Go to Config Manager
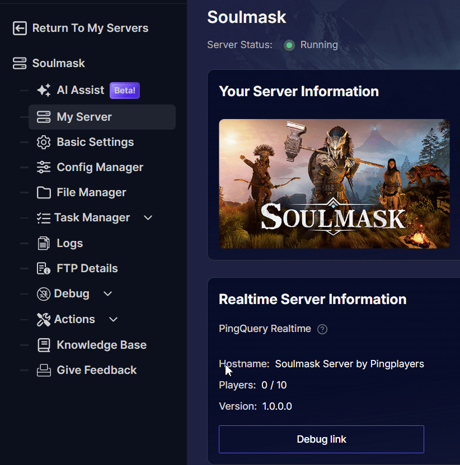The width and height of the screenshot is (460, 465). pyautogui.click(x=100, y=167)
